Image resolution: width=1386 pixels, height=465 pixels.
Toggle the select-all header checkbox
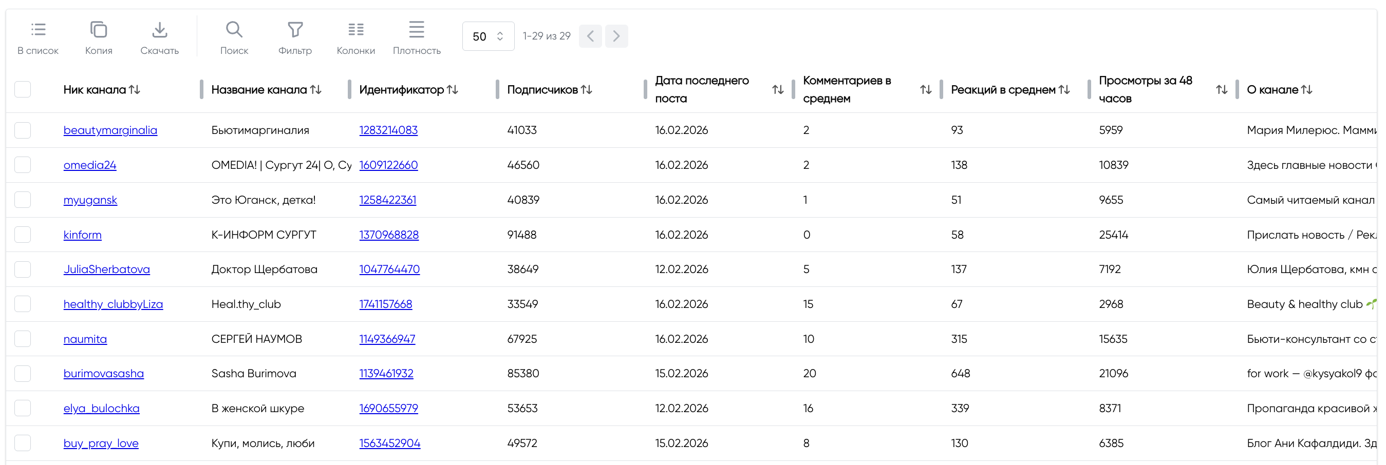[x=23, y=89]
